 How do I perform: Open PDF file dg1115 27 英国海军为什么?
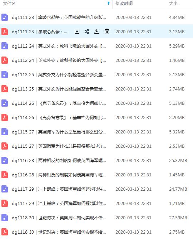pos(59,146)
